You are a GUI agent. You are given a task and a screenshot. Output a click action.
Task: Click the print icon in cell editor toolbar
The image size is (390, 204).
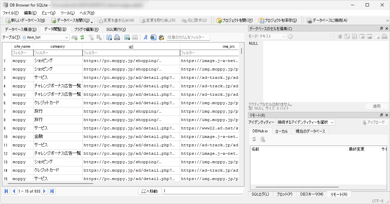[x=384, y=37]
